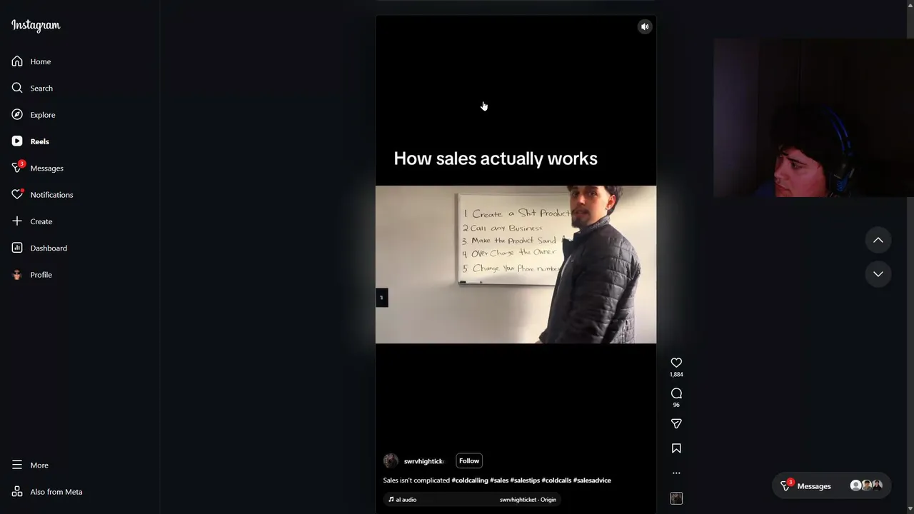The height and width of the screenshot is (514, 914).
Task: Click the #coldcalling hashtag link
Action: 470,480
